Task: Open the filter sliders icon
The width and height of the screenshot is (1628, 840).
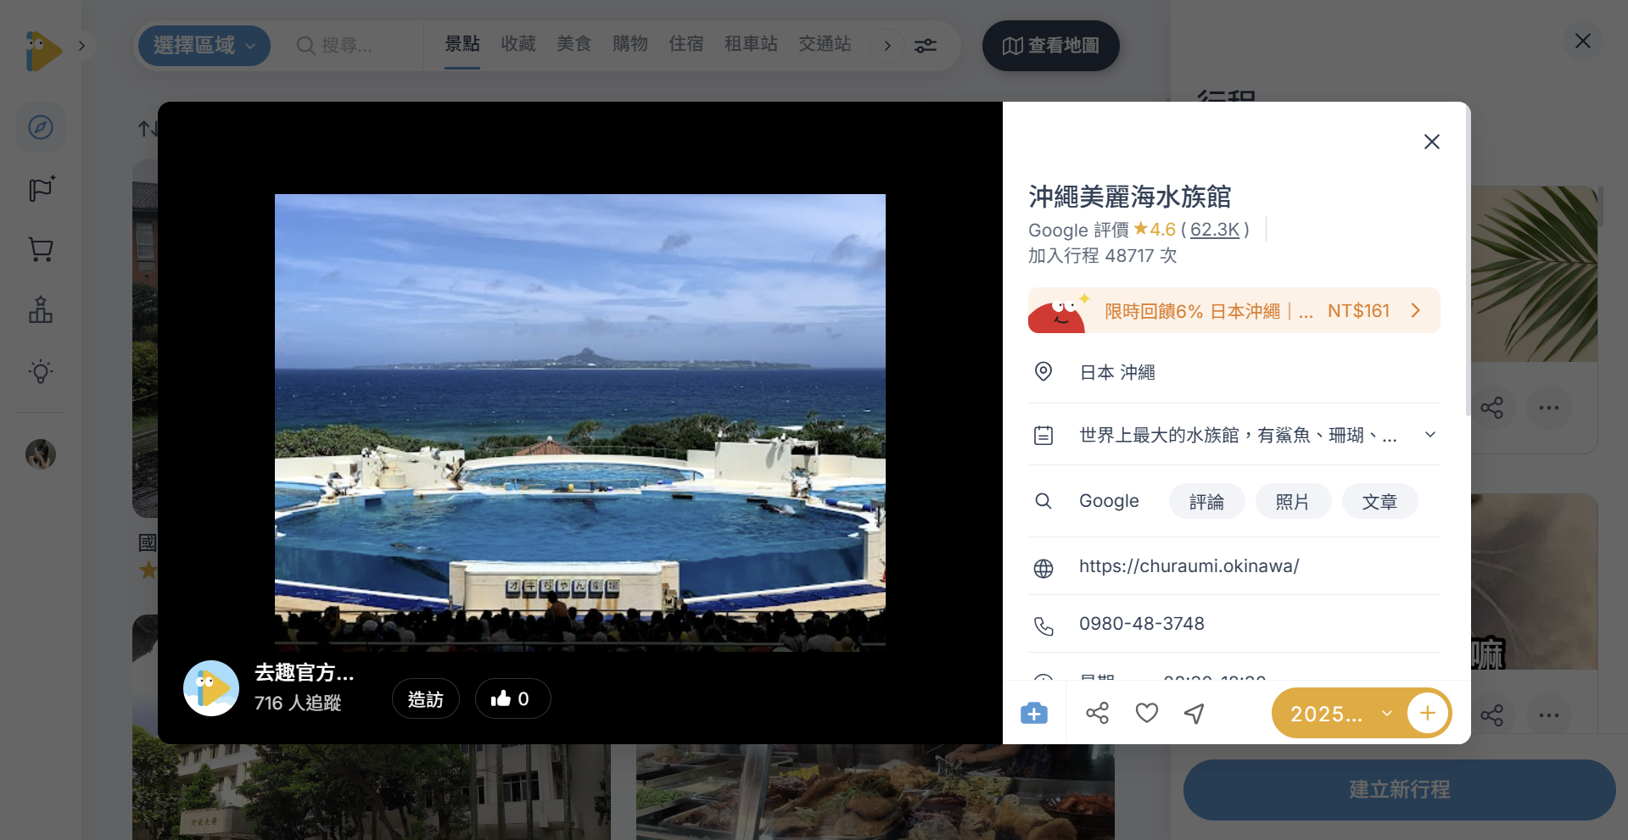Action: [x=926, y=46]
